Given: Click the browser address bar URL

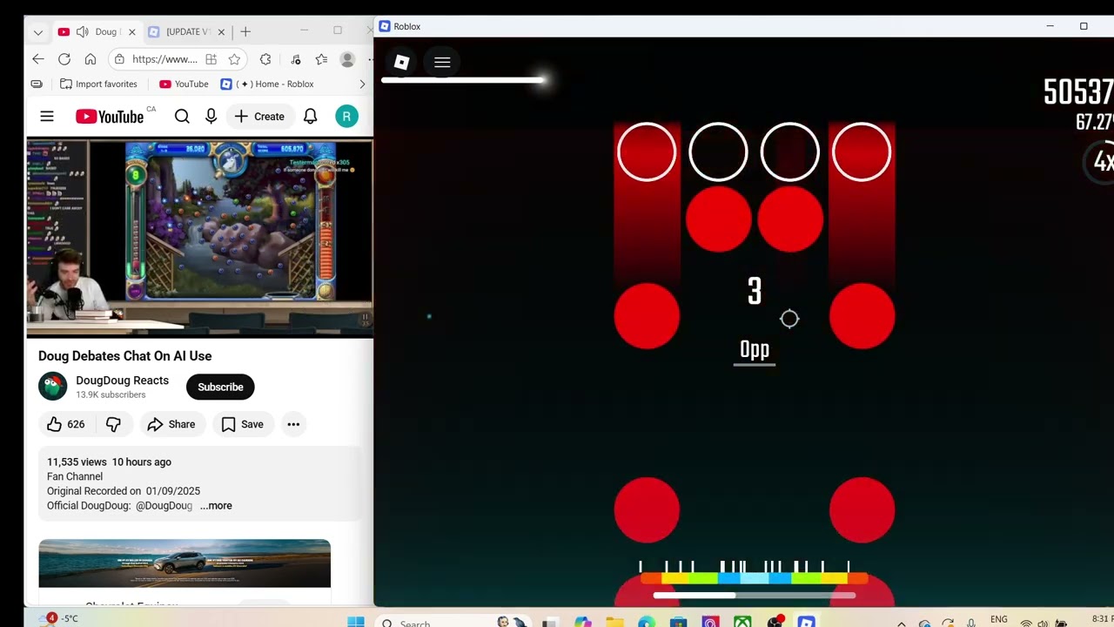Looking at the screenshot, I should 164,59.
